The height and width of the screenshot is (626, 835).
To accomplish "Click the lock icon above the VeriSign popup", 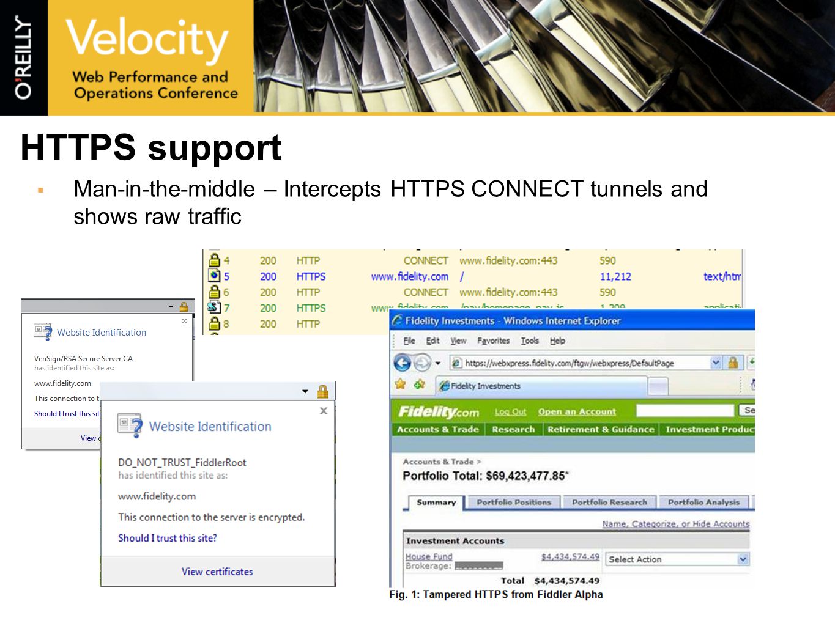I will (x=184, y=306).
